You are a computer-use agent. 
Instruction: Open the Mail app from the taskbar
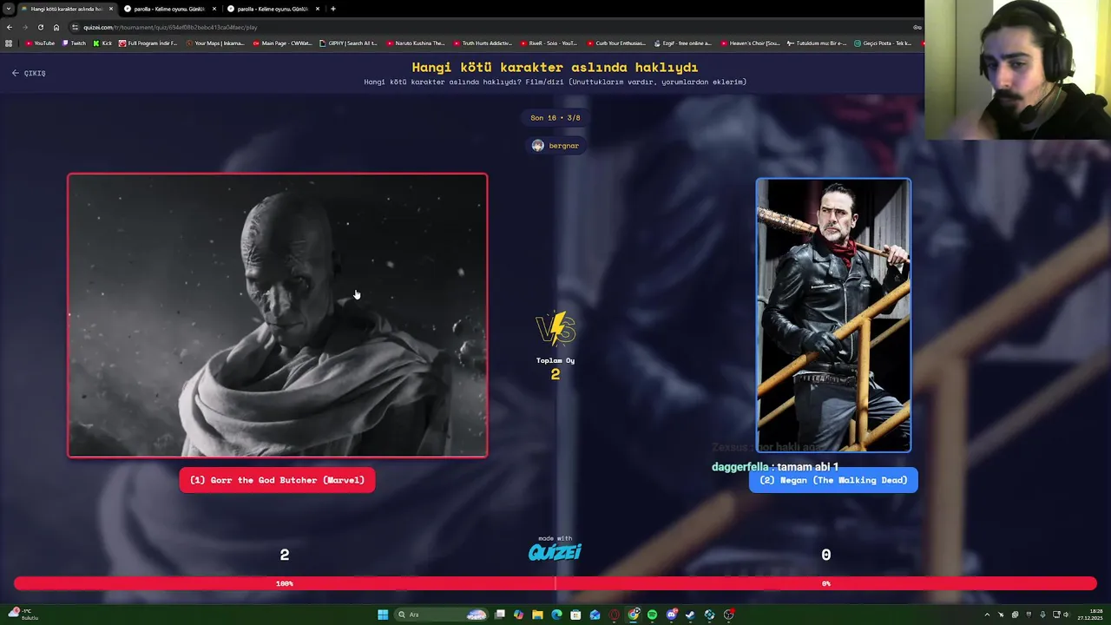coord(595,615)
